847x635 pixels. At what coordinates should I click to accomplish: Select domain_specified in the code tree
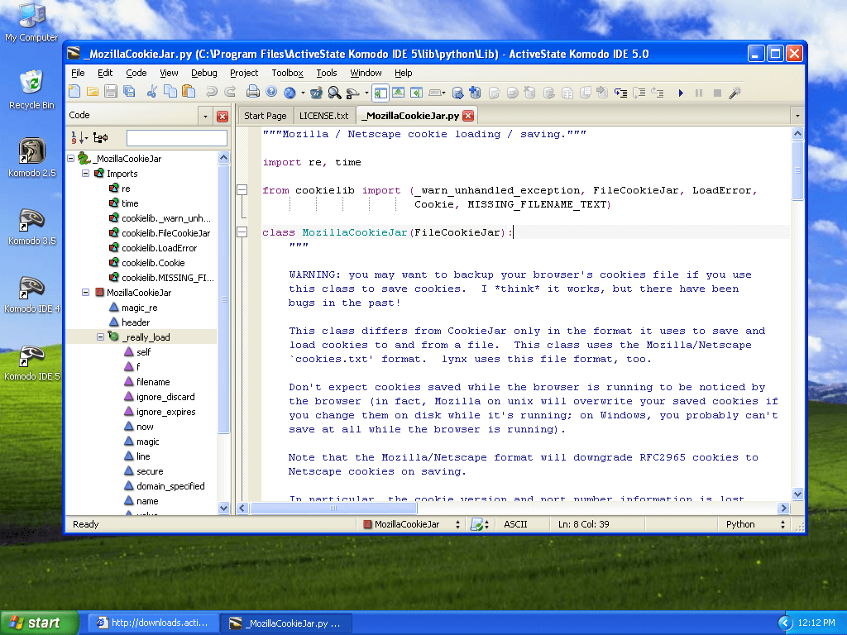pyautogui.click(x=170, y=486)
